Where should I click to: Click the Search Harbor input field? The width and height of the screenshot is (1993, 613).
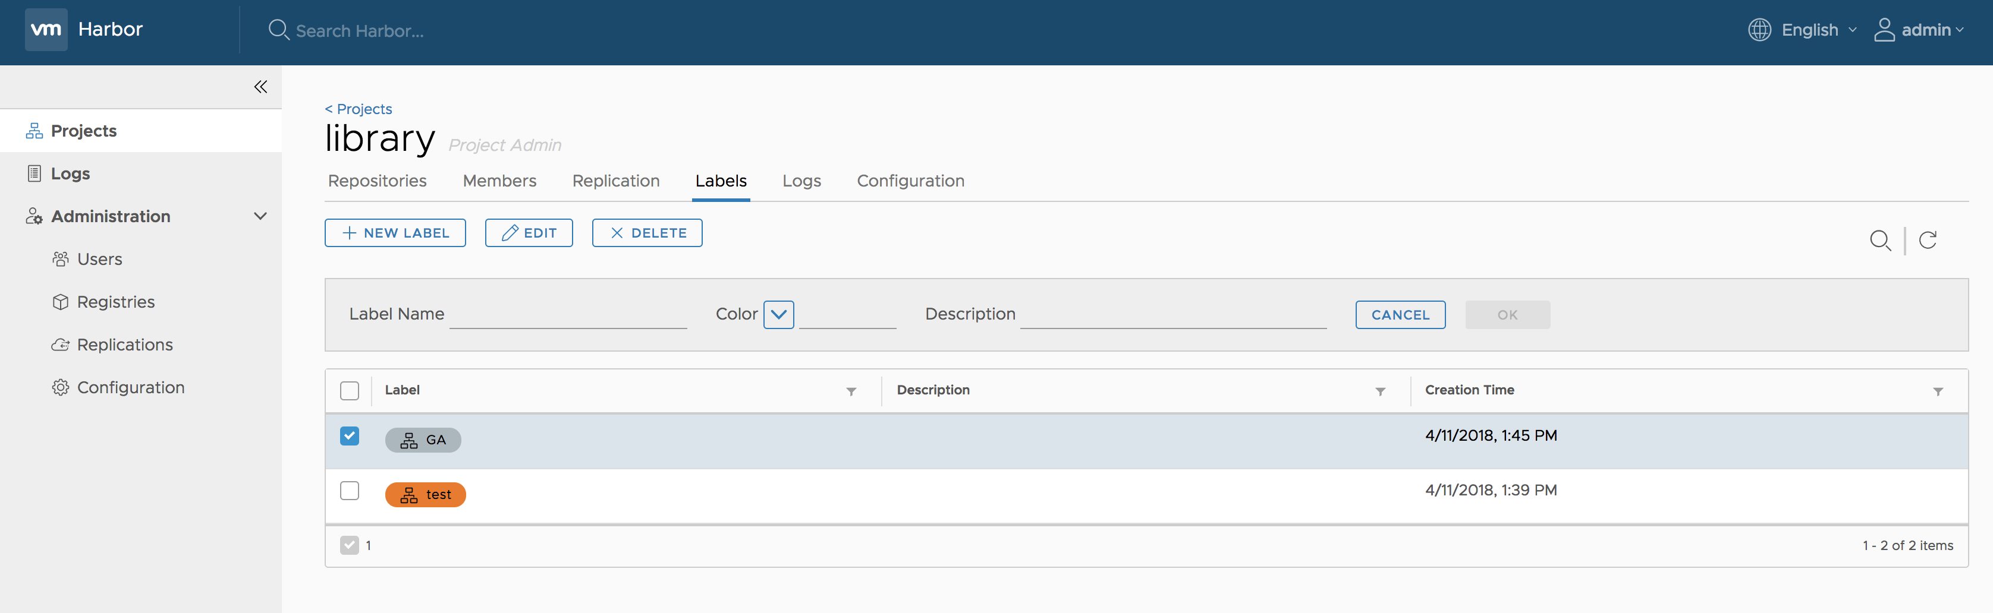359,31
